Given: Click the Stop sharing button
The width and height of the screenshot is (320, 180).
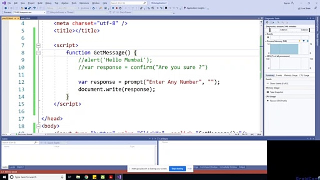Looking at the screenshot, I should tap(177, 169).
